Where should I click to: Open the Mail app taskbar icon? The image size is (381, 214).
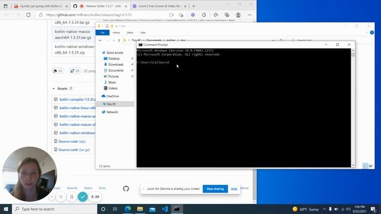152,209
